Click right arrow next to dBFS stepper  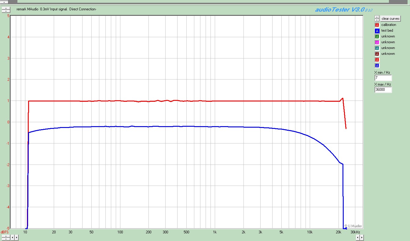tap(16, 238)
